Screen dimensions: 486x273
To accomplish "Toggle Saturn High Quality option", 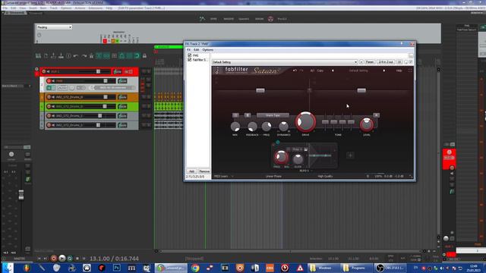I will [x=325, y=176].
